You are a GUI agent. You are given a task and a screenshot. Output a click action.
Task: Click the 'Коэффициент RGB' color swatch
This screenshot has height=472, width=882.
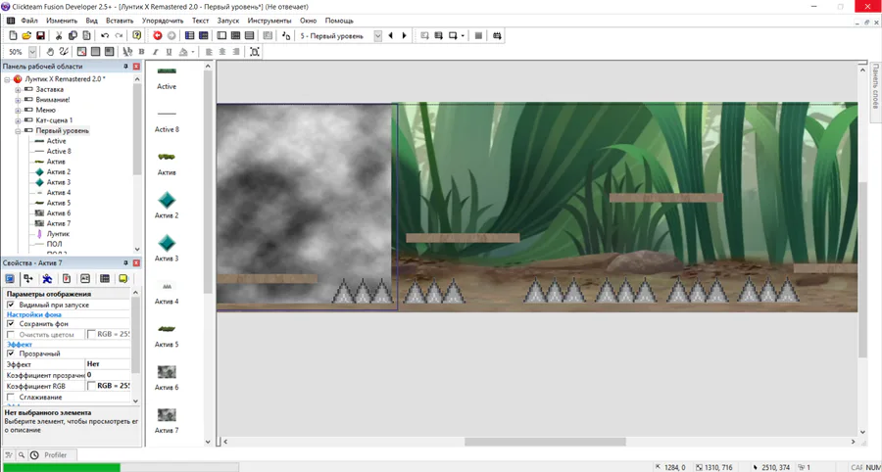(x=92, y=386)
